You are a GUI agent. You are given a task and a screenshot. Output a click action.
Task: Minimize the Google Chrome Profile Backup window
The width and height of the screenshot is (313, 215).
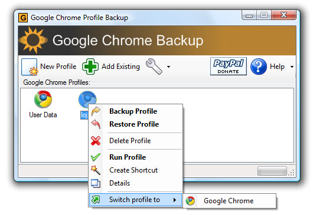pyautogui.click(x=249, y=15)
